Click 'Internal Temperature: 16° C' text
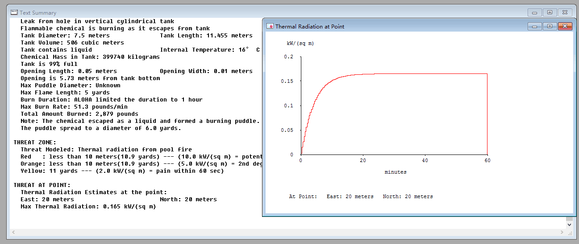Image resolution: width=579 pixels, height=244 pixels. tap(210, 50)
